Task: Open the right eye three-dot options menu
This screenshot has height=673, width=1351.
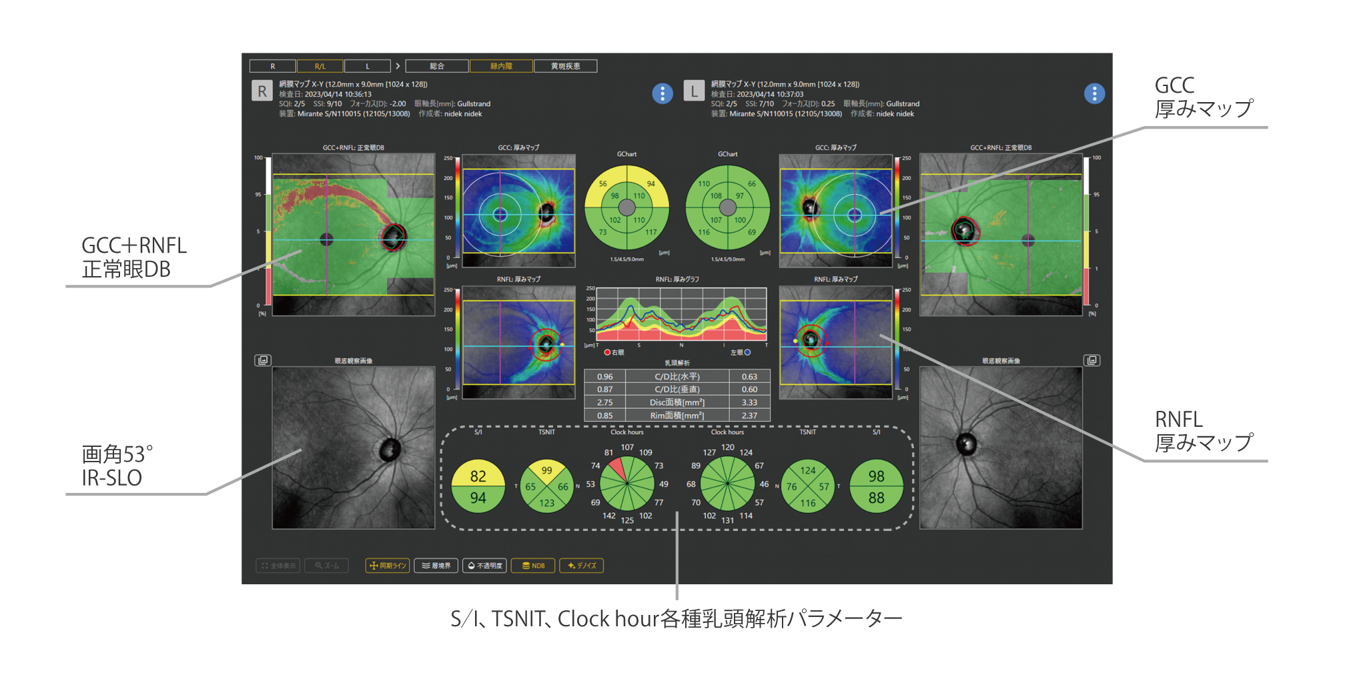Action: [x=662, y=93]
